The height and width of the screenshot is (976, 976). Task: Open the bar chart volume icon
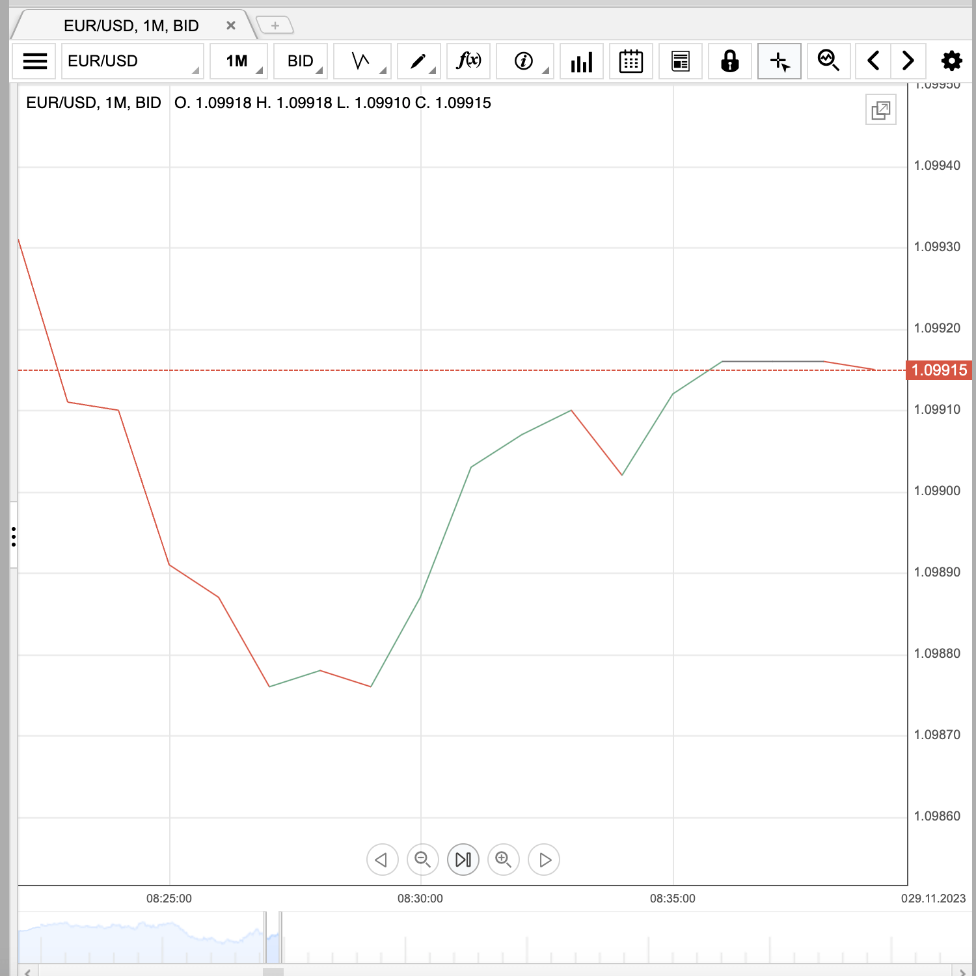[581, 61]
